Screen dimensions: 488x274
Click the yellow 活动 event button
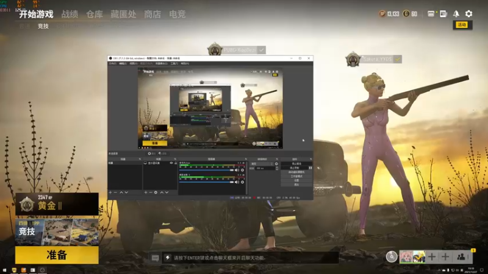(462, 25)
